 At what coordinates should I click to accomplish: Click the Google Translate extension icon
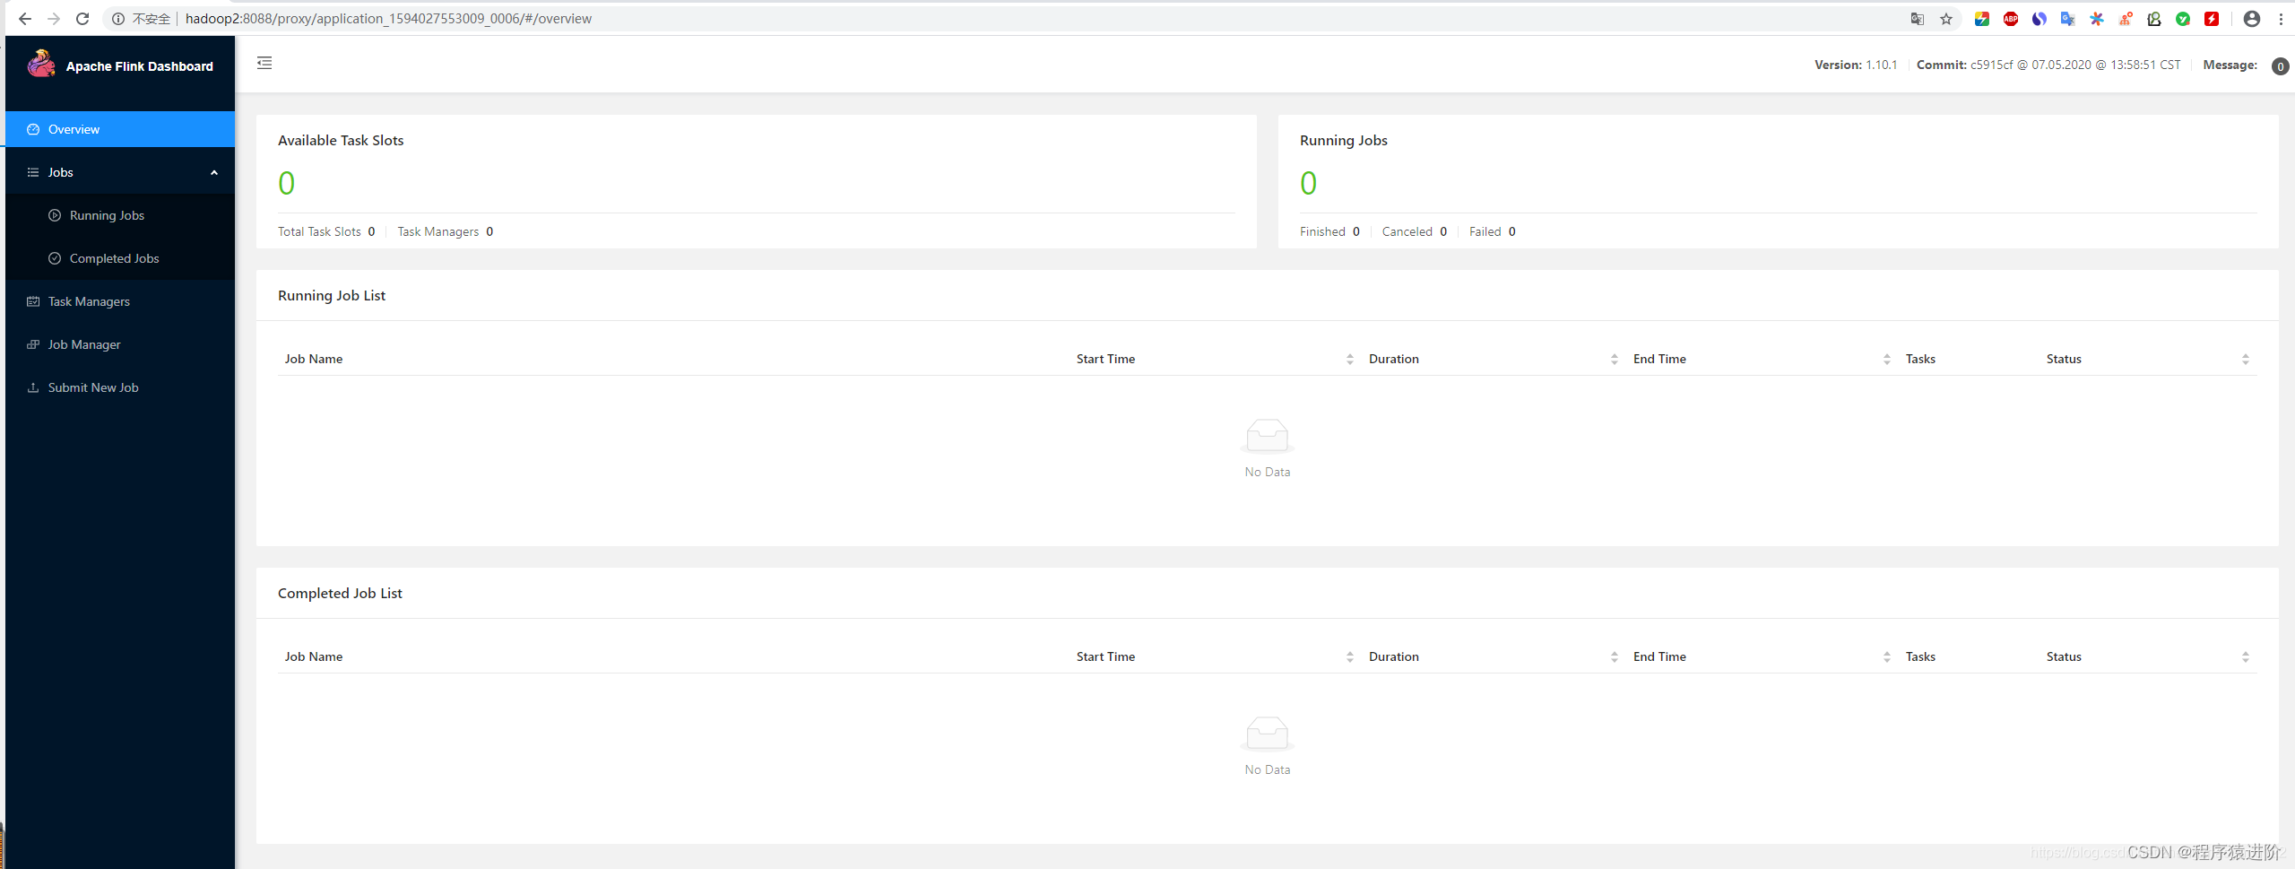(x=2068, y=19)
